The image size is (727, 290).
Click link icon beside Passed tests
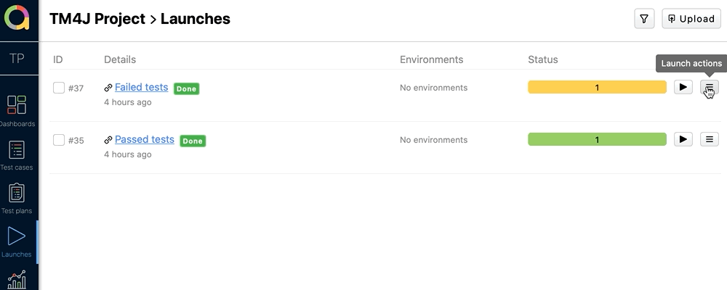coord(108,140)
